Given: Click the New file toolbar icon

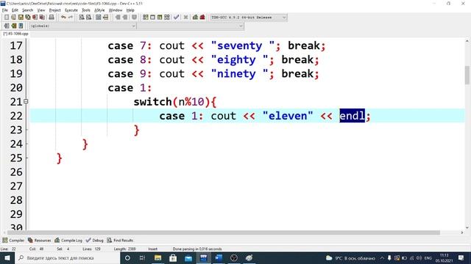Looking at the screenshot, I should pos(7,18).
